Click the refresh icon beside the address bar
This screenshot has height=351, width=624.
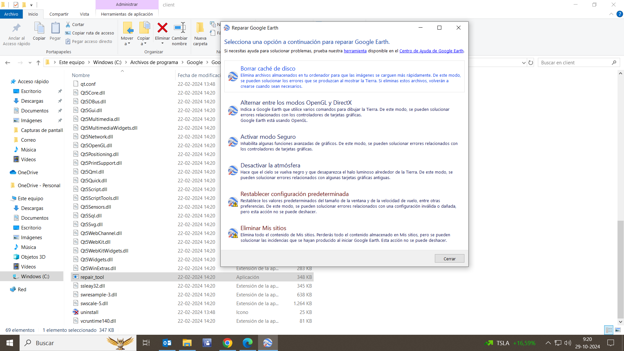531,63
